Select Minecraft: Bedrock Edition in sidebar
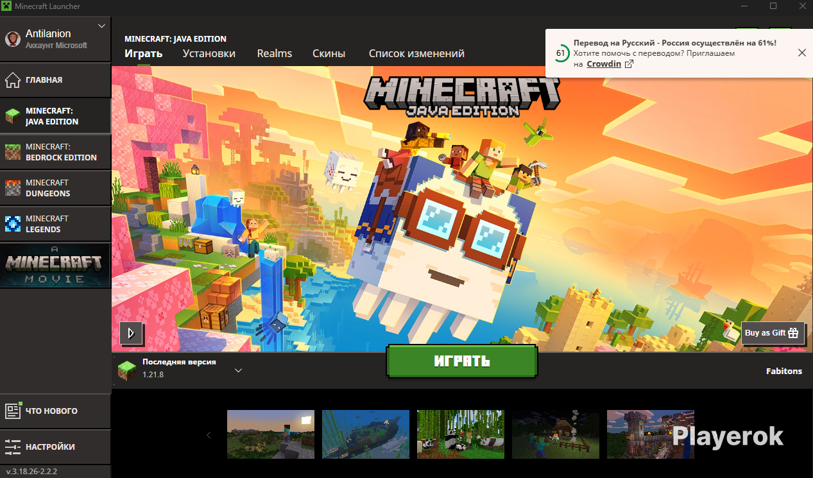The image size is (813, 478). (55, 152)
